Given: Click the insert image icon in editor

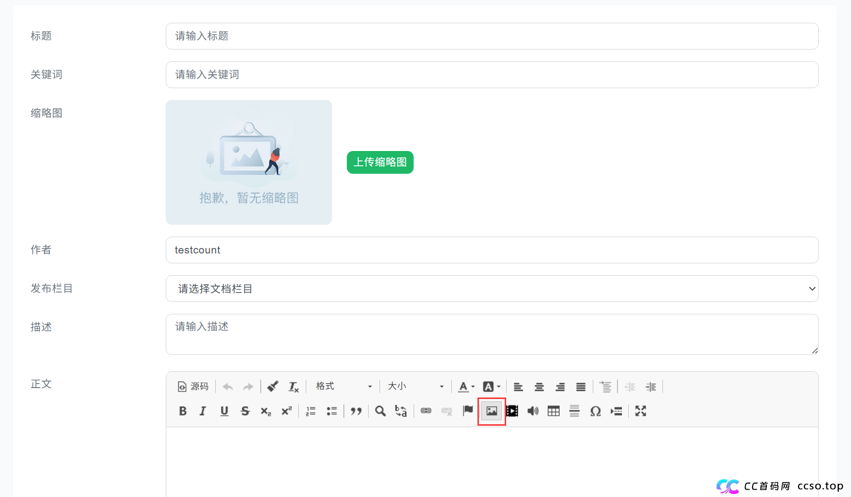Looking at the screenshot, I should tap(492, 411).
